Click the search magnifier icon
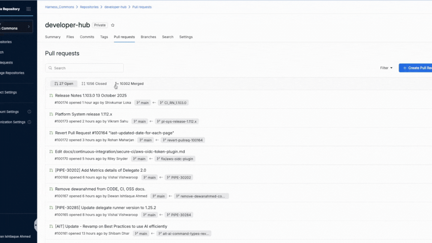The image size is (432, 243). (x=50, y=68)
